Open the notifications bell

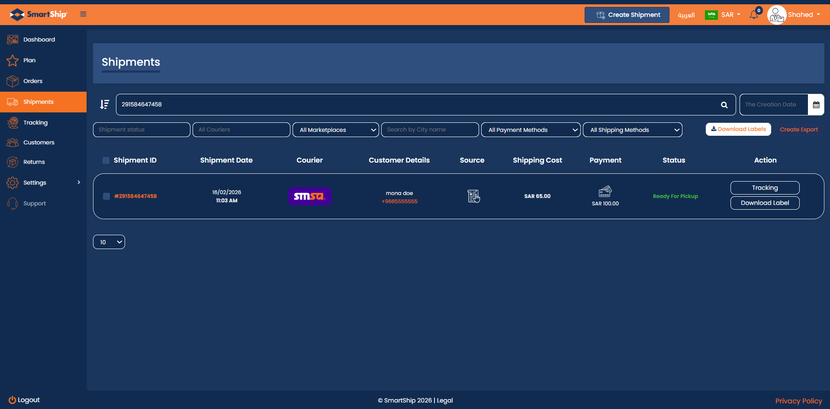coord(754,15)
